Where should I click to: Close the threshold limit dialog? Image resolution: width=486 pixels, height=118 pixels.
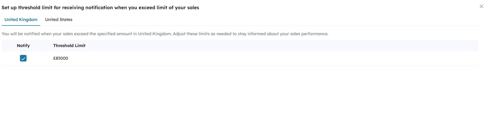pyautogui.click(x=481, y=6)
